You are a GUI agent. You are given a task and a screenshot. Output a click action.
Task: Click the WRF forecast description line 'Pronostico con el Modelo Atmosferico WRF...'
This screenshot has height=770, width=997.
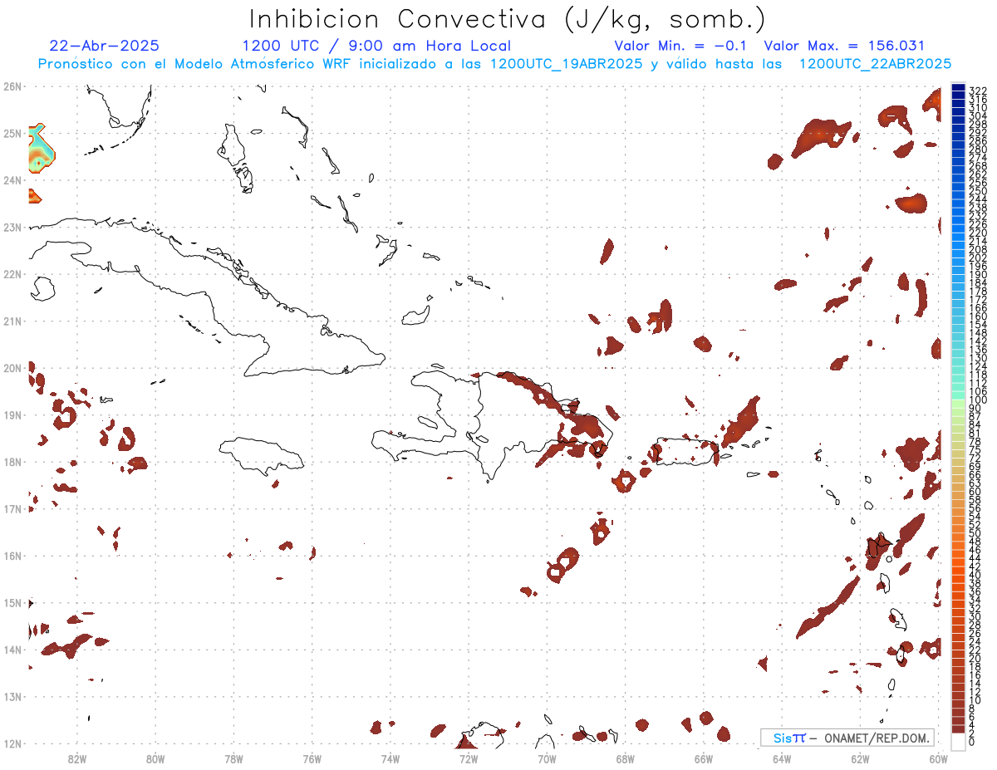click(x=494, y=64)
